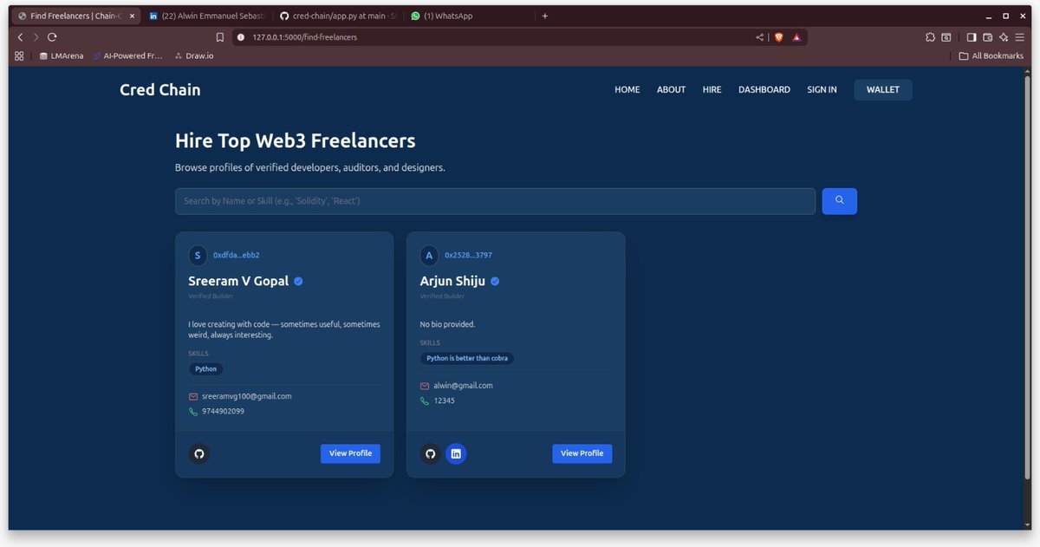Click verified badge next to Arjun Shiju
1040x547 pixels.
[x=495, y=281]
